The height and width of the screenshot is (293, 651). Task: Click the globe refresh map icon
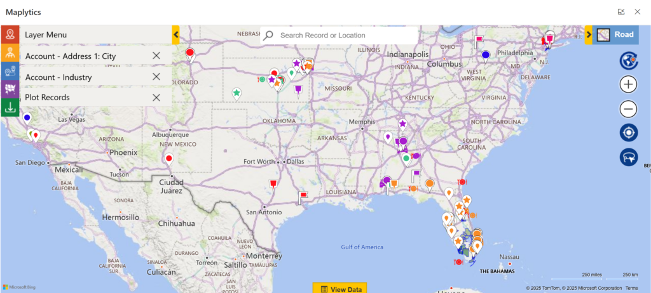(x=629, y=60)
